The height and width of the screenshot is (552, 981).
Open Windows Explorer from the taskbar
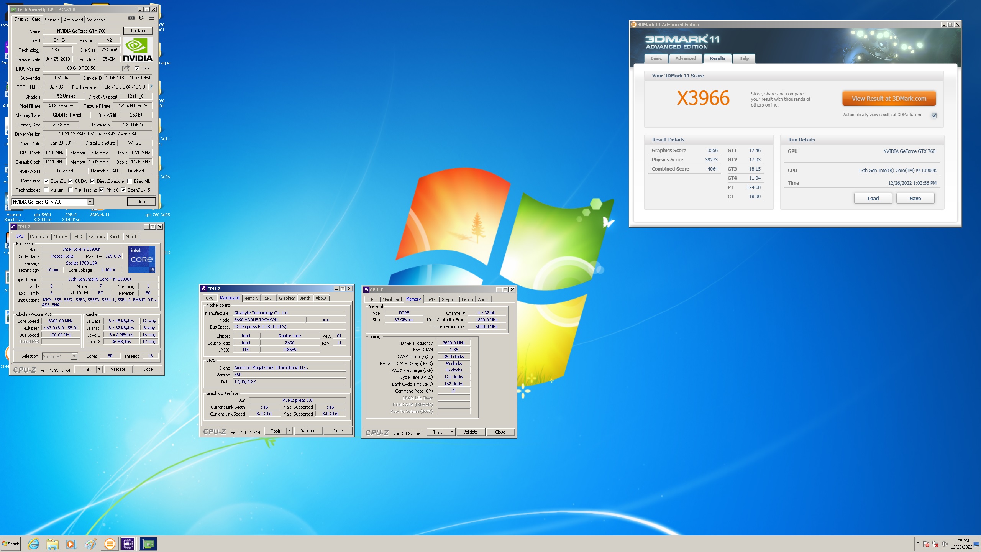coord(52,544)
